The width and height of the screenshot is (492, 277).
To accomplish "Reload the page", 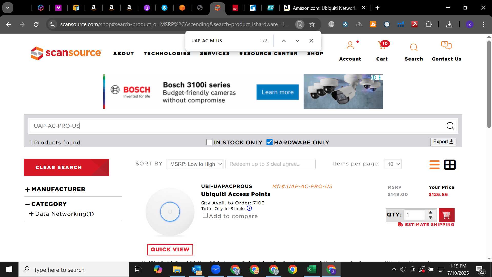I will (36, 24).
